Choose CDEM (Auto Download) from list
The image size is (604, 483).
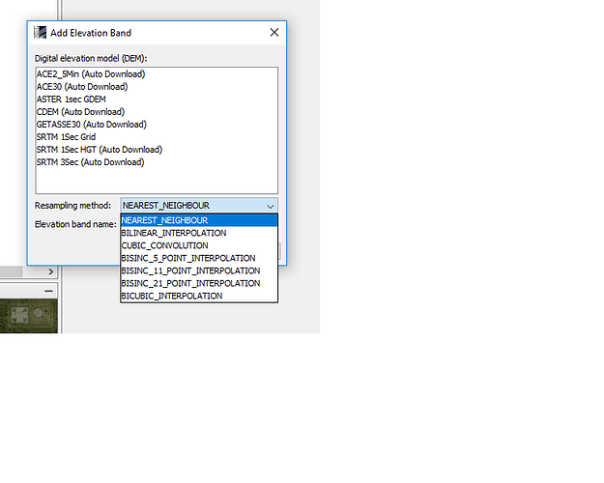point(157,112)
